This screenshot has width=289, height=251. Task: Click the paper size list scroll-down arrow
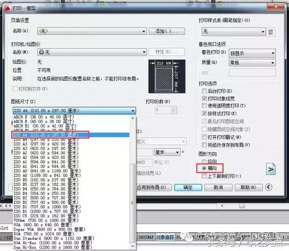tap(133, 246)
